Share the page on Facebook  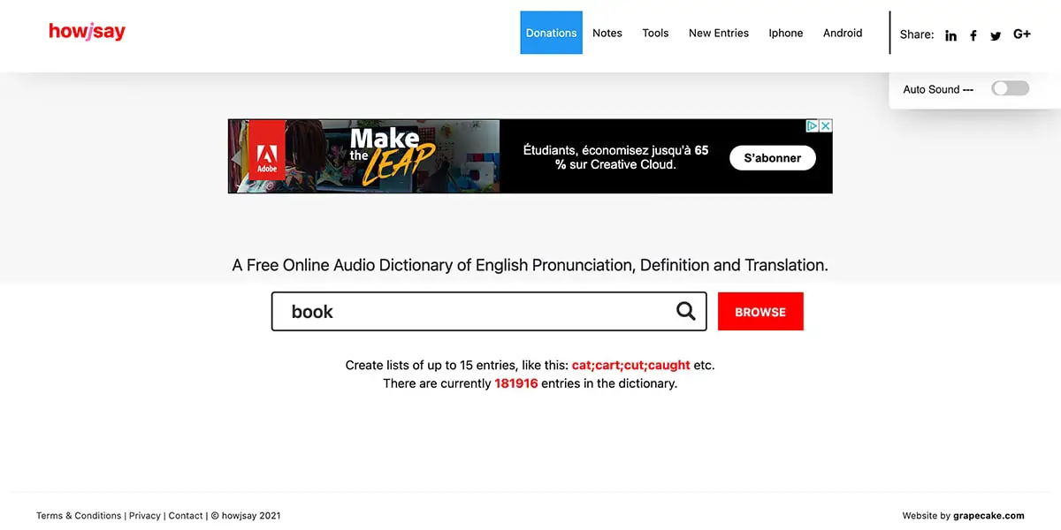coord(973,35)
